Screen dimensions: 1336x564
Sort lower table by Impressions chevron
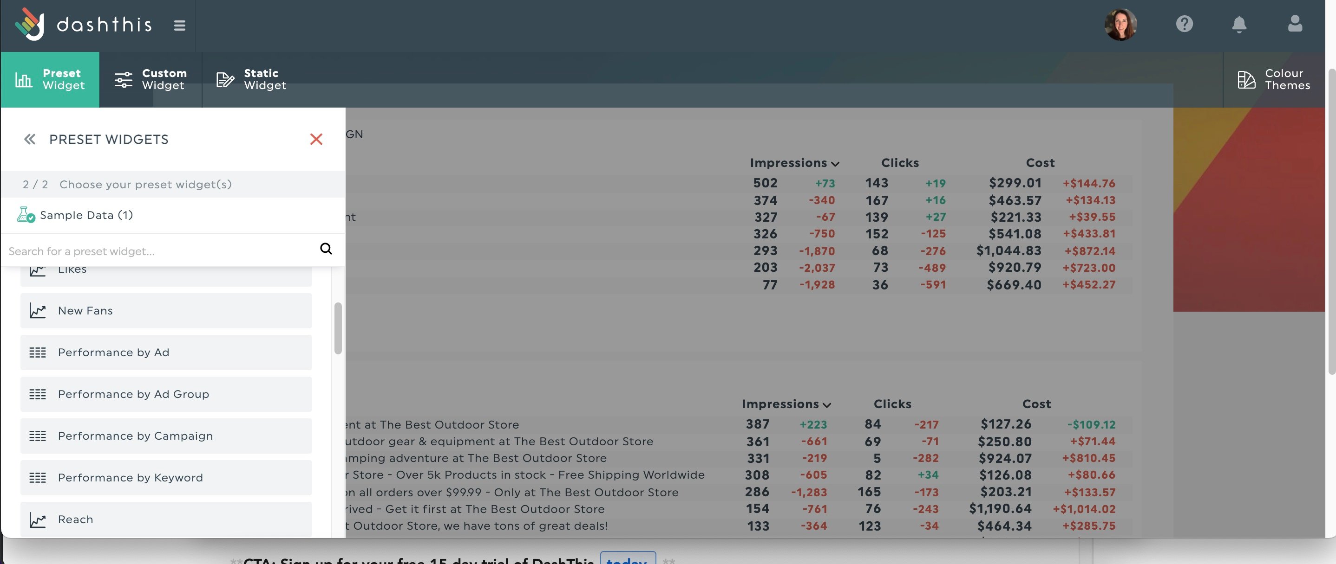click(827, 405)
